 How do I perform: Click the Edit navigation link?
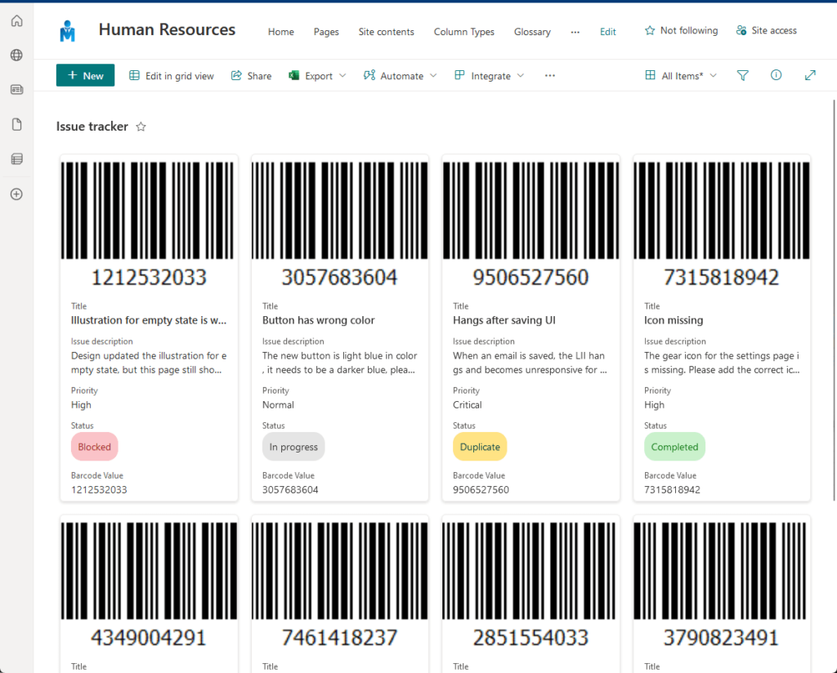point(608,32)
